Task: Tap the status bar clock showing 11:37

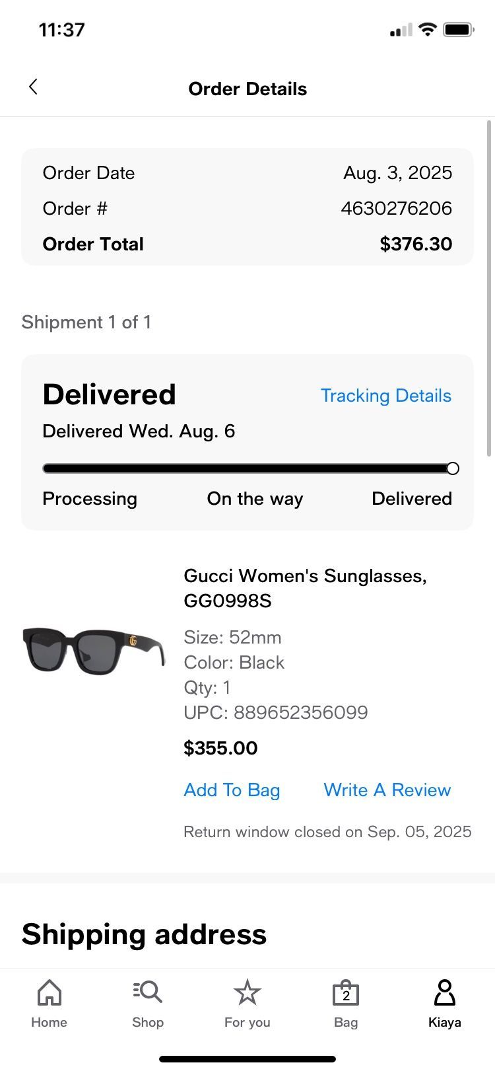Action: pyautogui.click(x=62, y=30)
